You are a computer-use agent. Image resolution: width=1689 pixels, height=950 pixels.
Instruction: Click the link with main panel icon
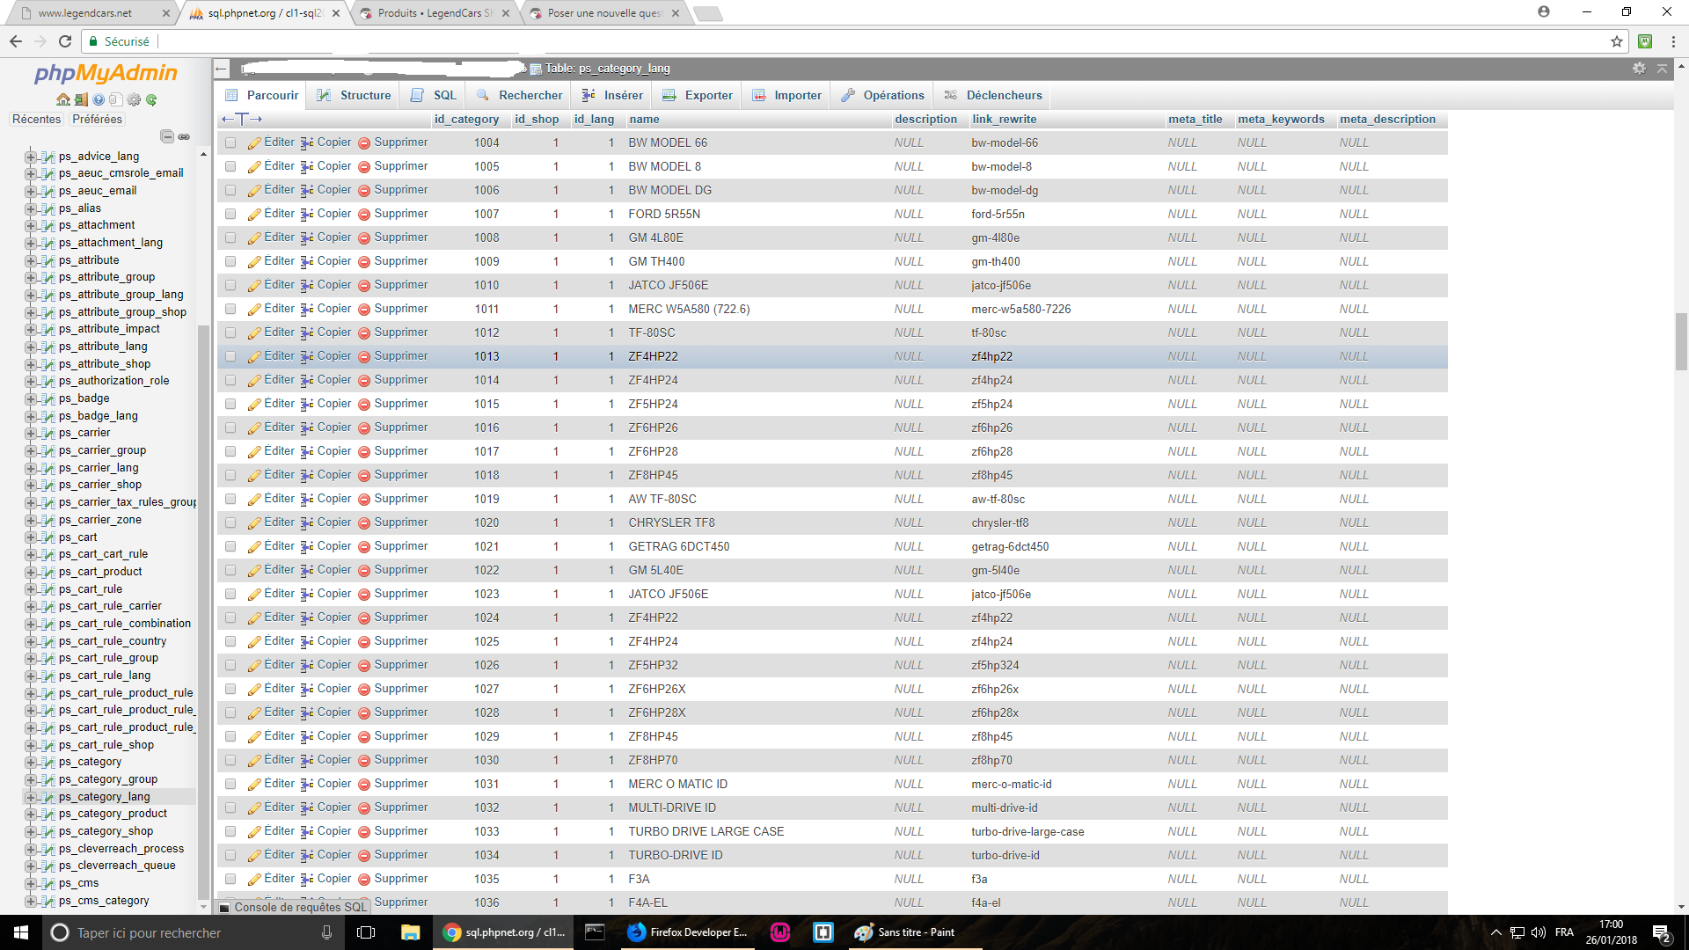click(x=184, y=136)
